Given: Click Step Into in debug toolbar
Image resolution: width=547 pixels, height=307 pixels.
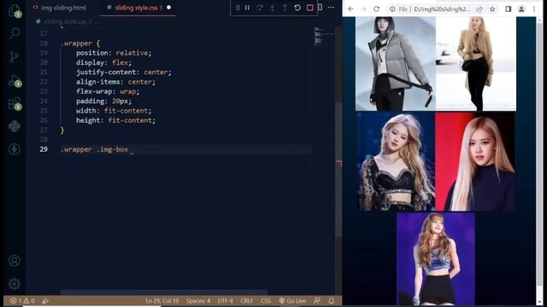Looking at the screenshot, I should 272,8.
